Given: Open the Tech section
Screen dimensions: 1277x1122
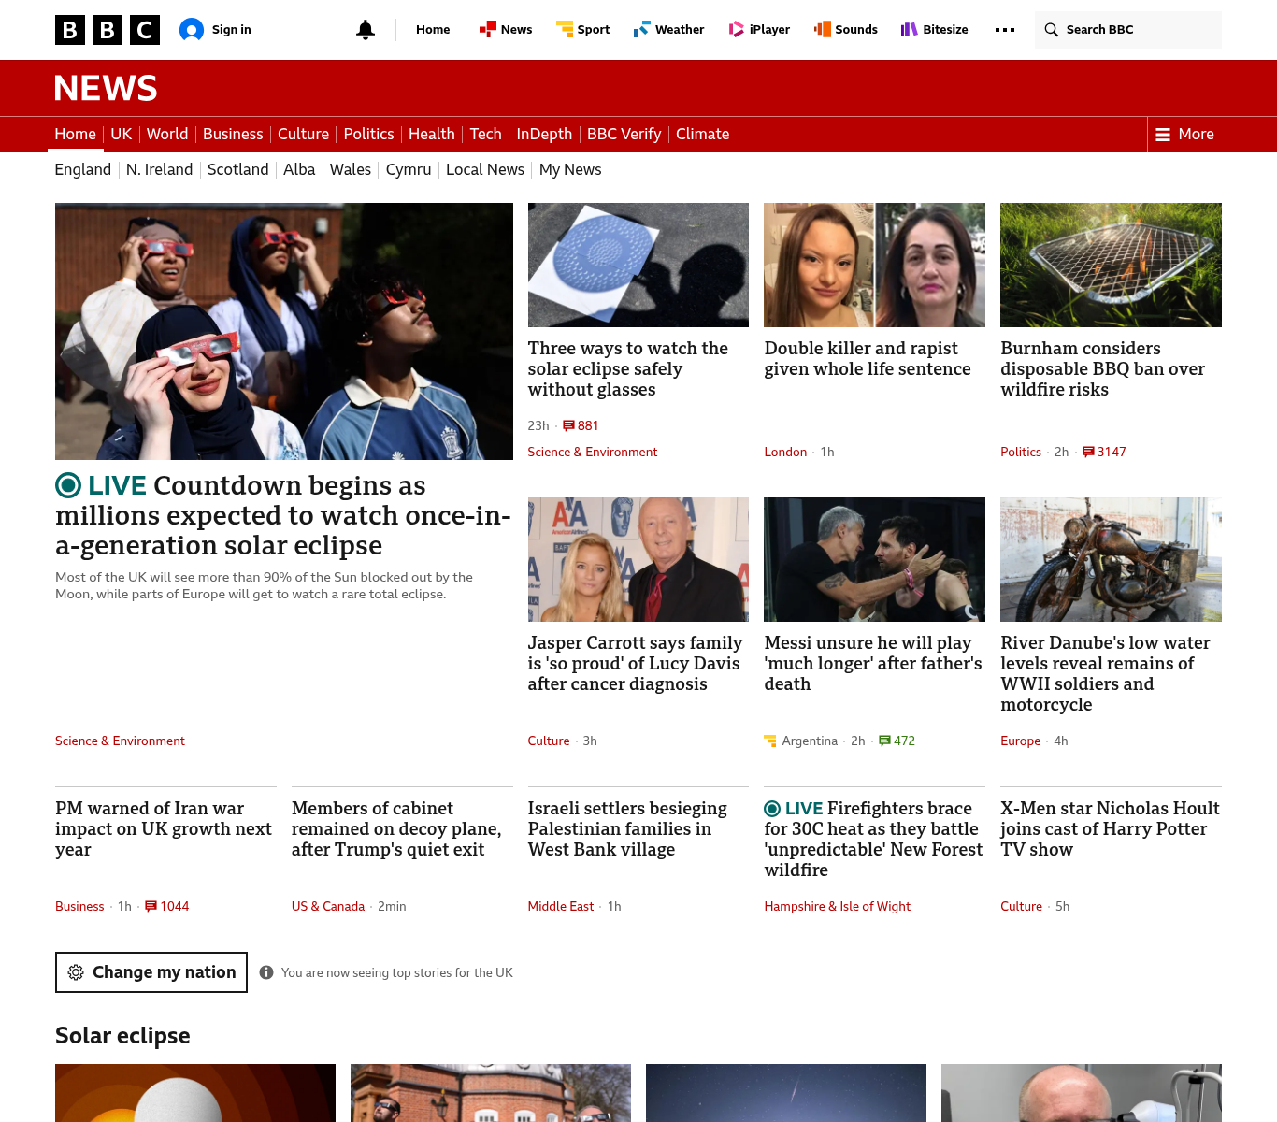Looking at the screenshot, I should [x=485, y=135].
